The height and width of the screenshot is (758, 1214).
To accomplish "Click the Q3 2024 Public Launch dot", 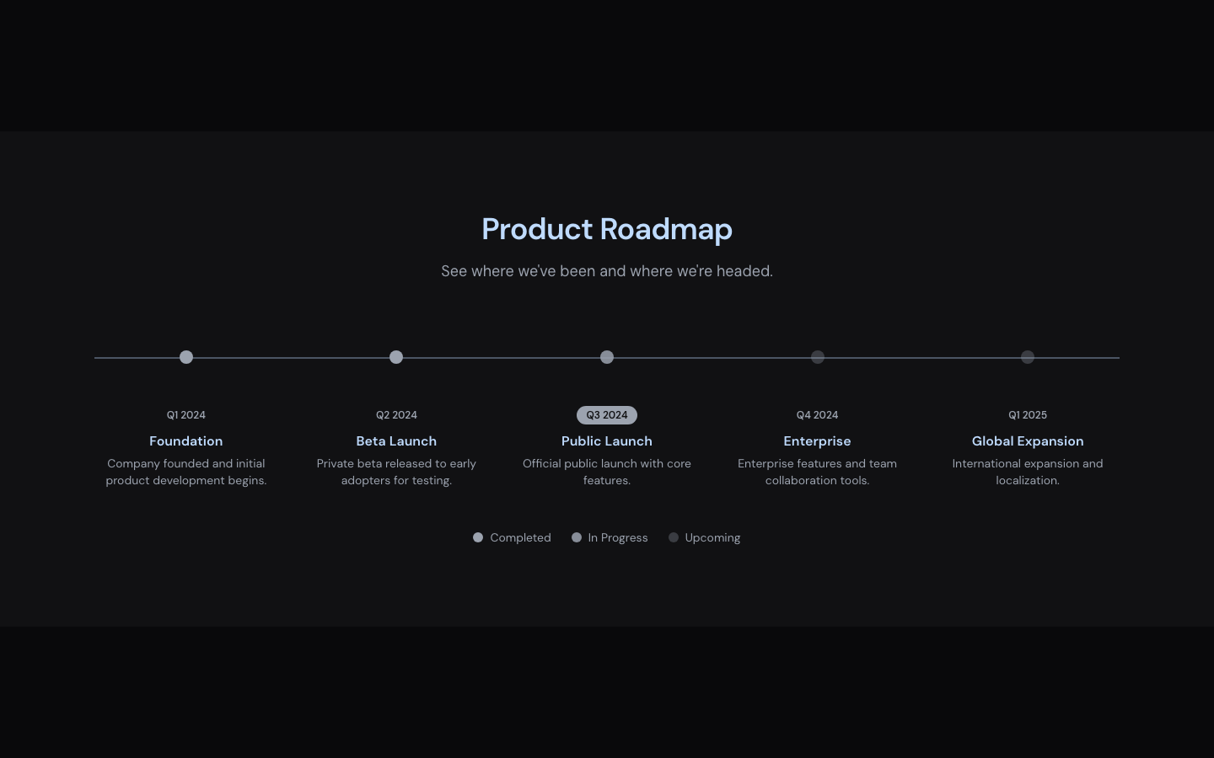I will point(607,357).
